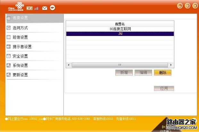Click the horizontal scrollbar thumb
Image resolution: width=199 pixels, height=132 pixels.
click(x=120, y=65)
